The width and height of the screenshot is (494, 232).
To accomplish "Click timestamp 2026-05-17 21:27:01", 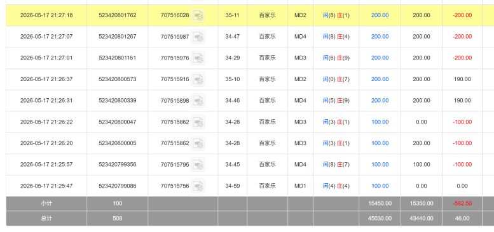I will [46, 58].
